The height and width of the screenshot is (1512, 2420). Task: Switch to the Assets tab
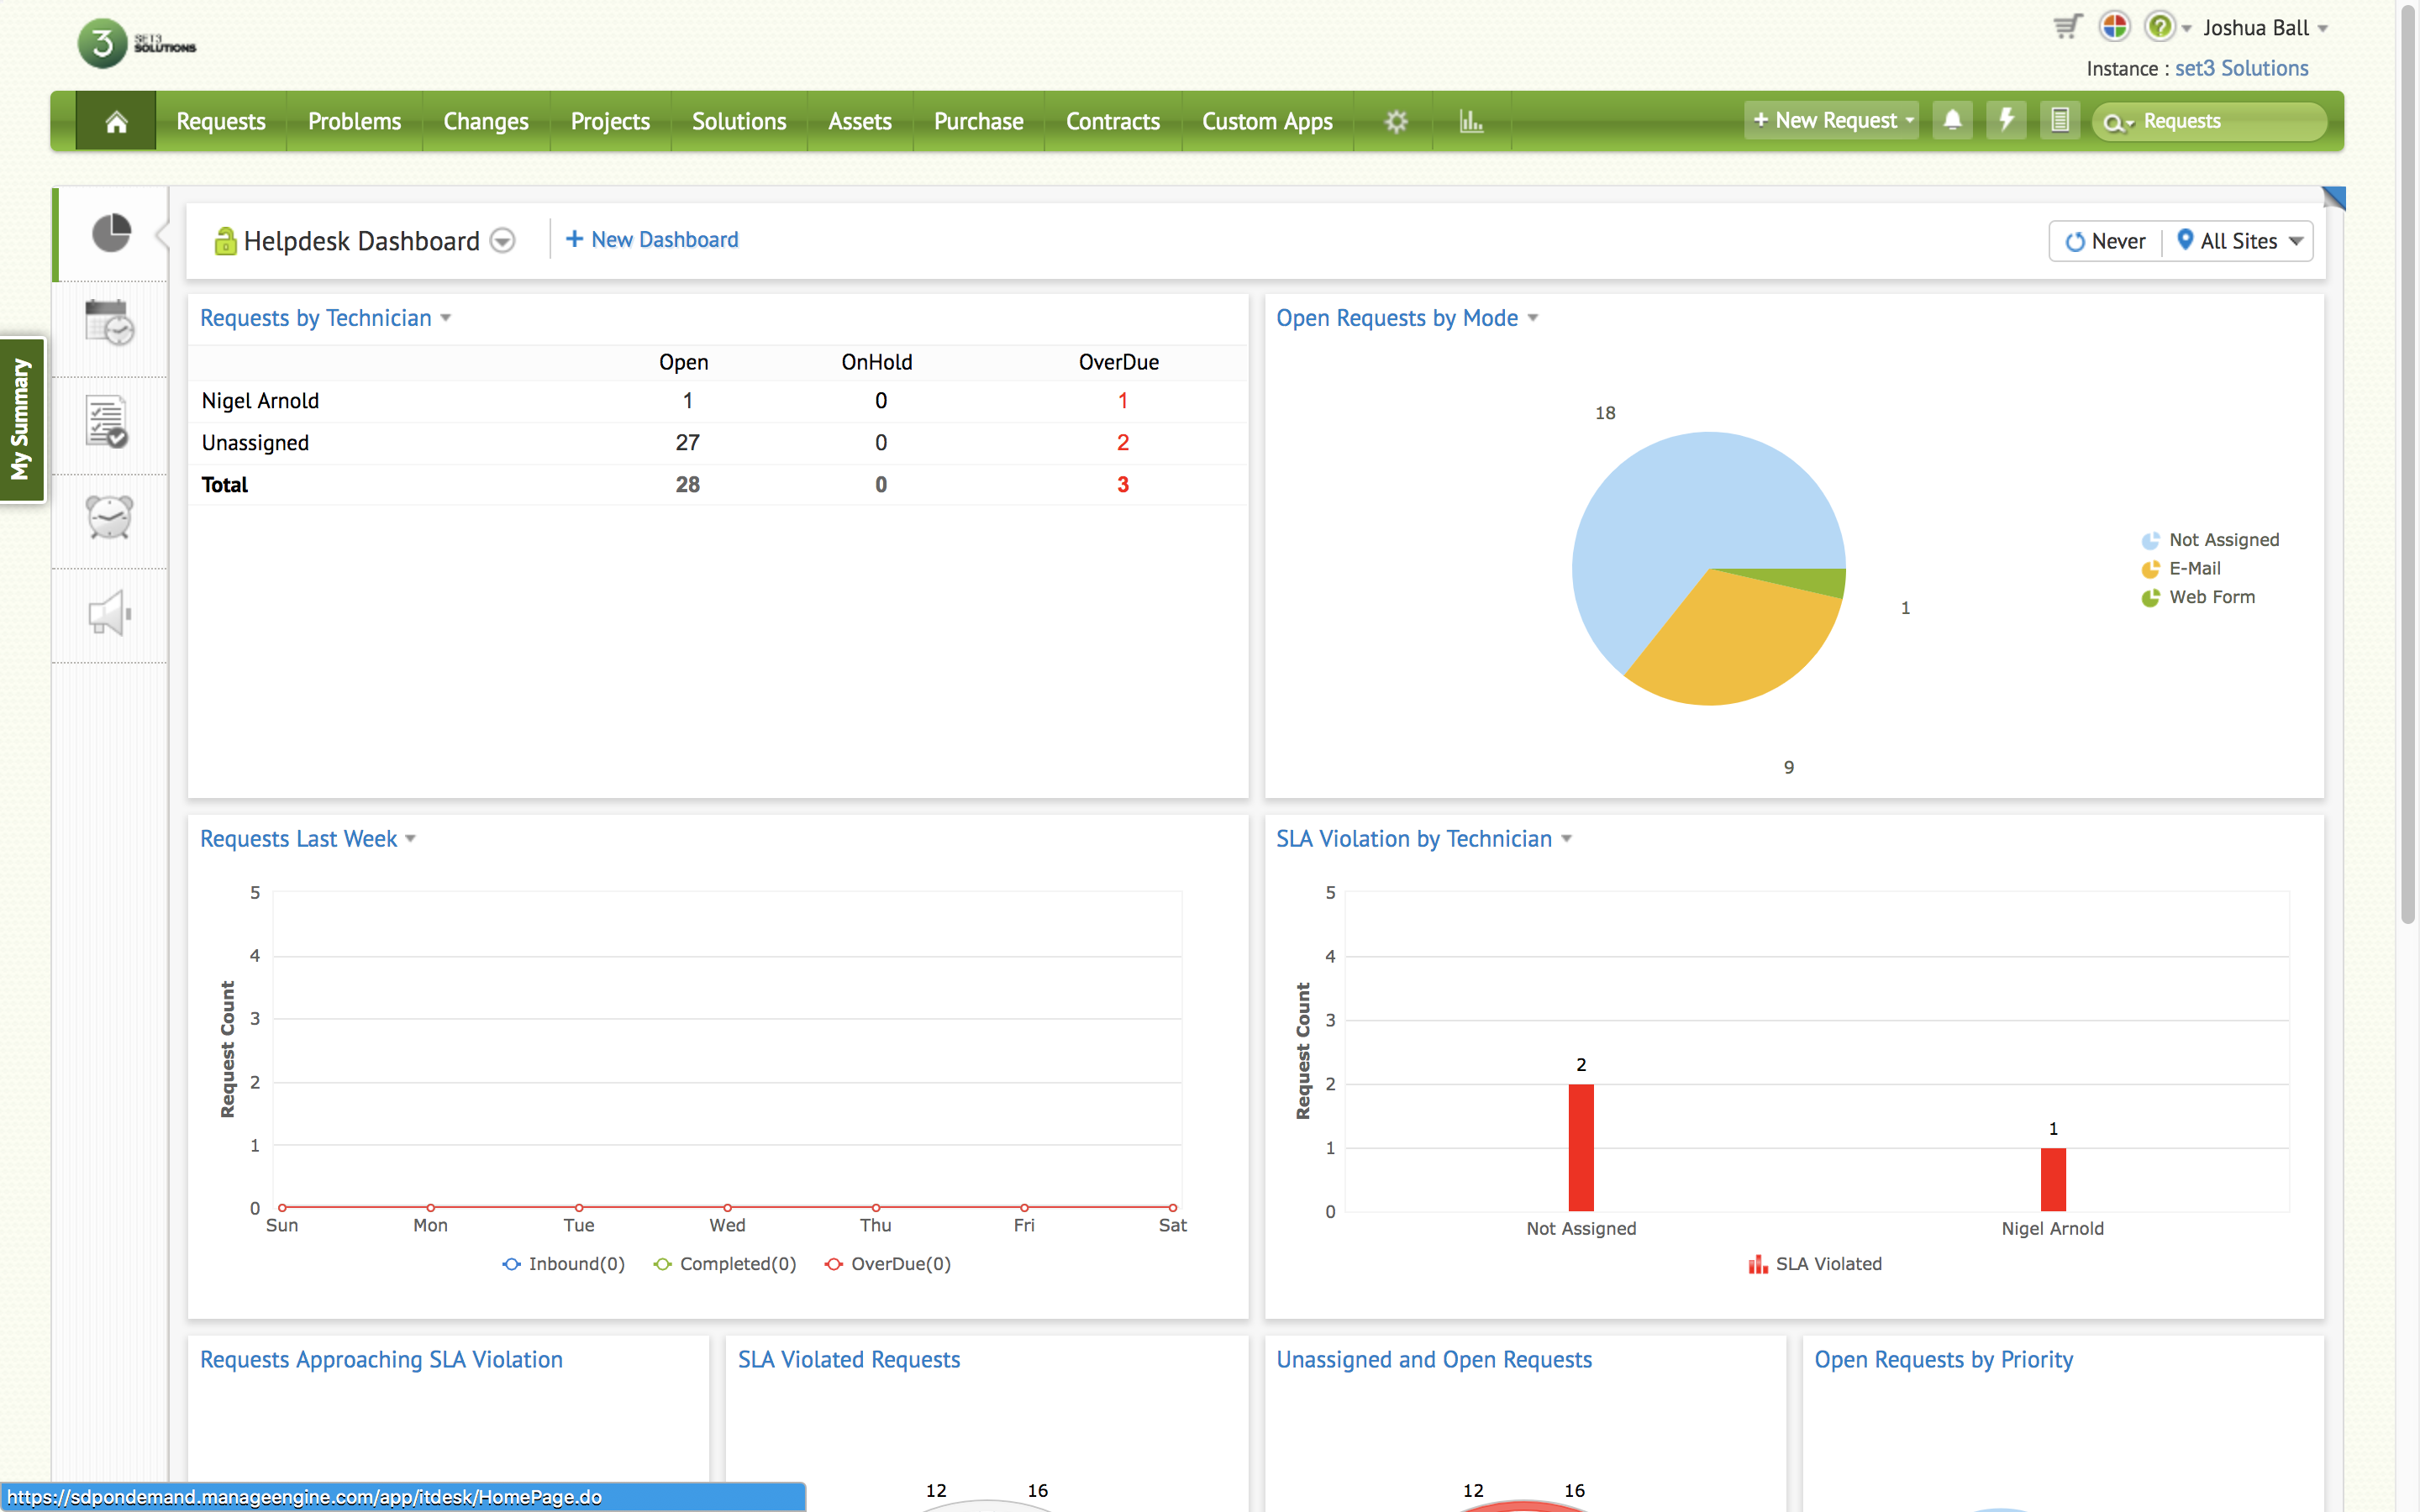coord(859,121)
